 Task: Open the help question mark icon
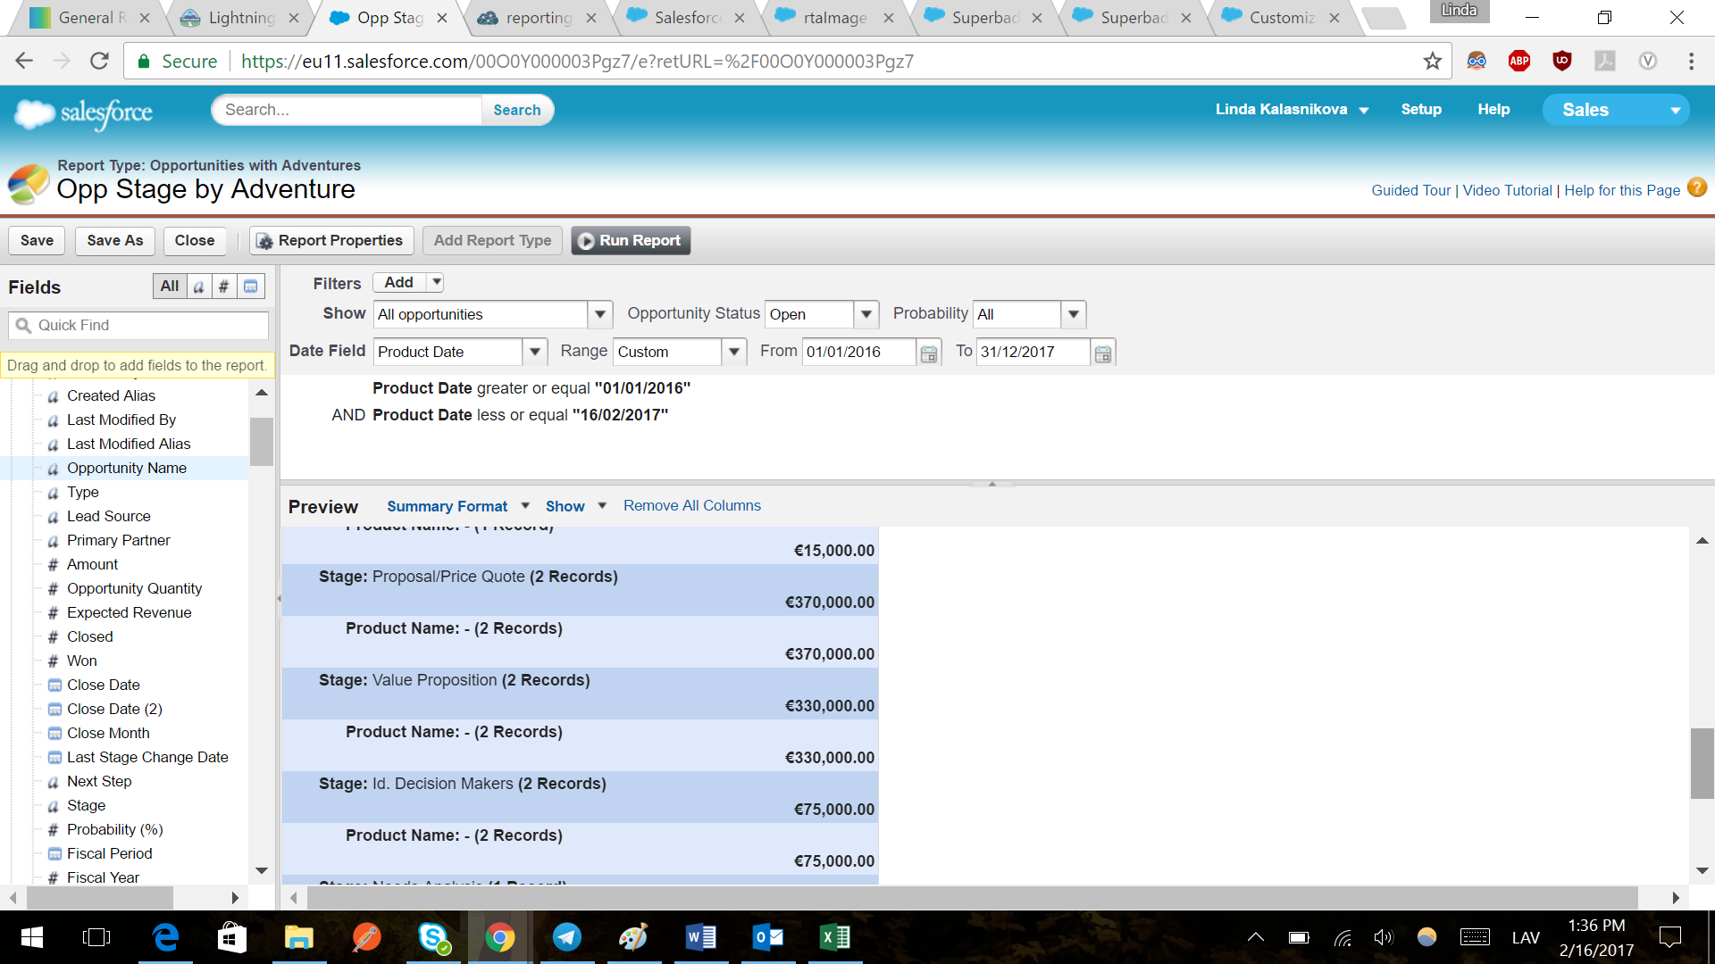coord(1697,188)
